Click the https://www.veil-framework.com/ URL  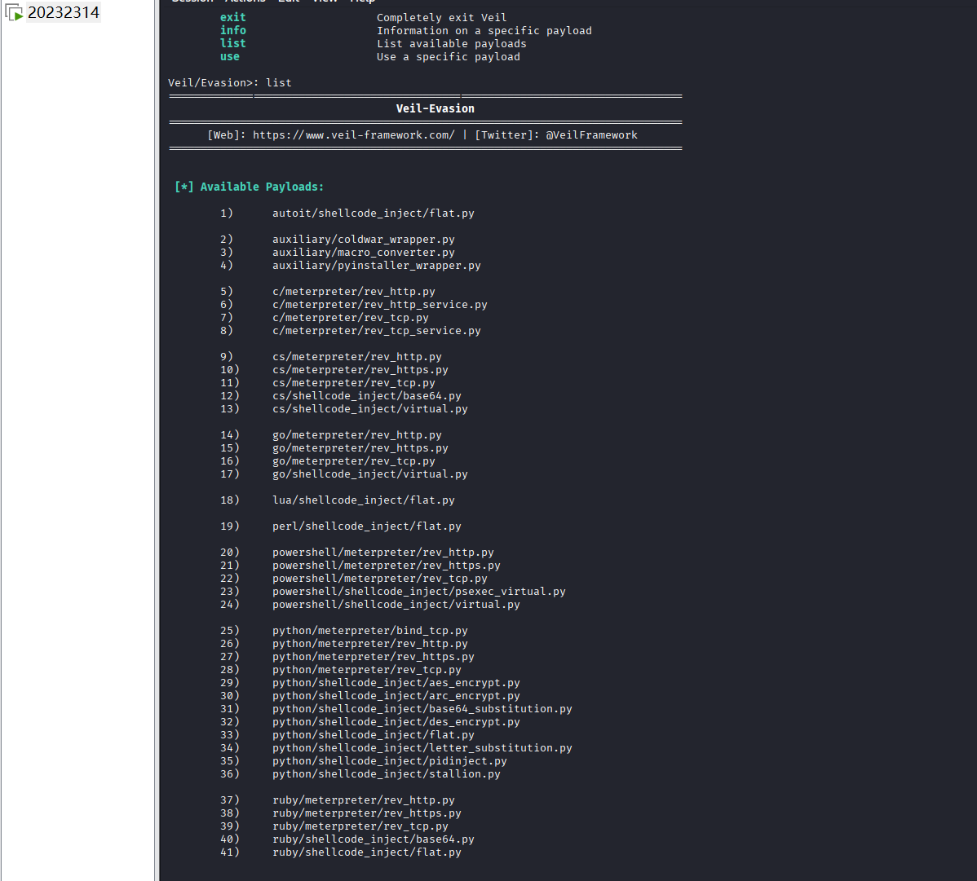pyautogui.click(x=354, y=135)
